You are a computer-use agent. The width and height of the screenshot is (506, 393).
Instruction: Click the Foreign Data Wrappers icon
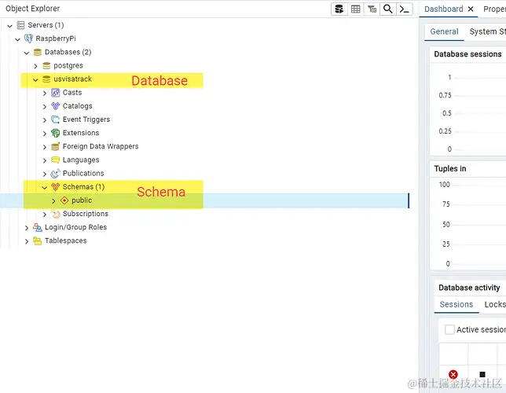click(56, 147)
